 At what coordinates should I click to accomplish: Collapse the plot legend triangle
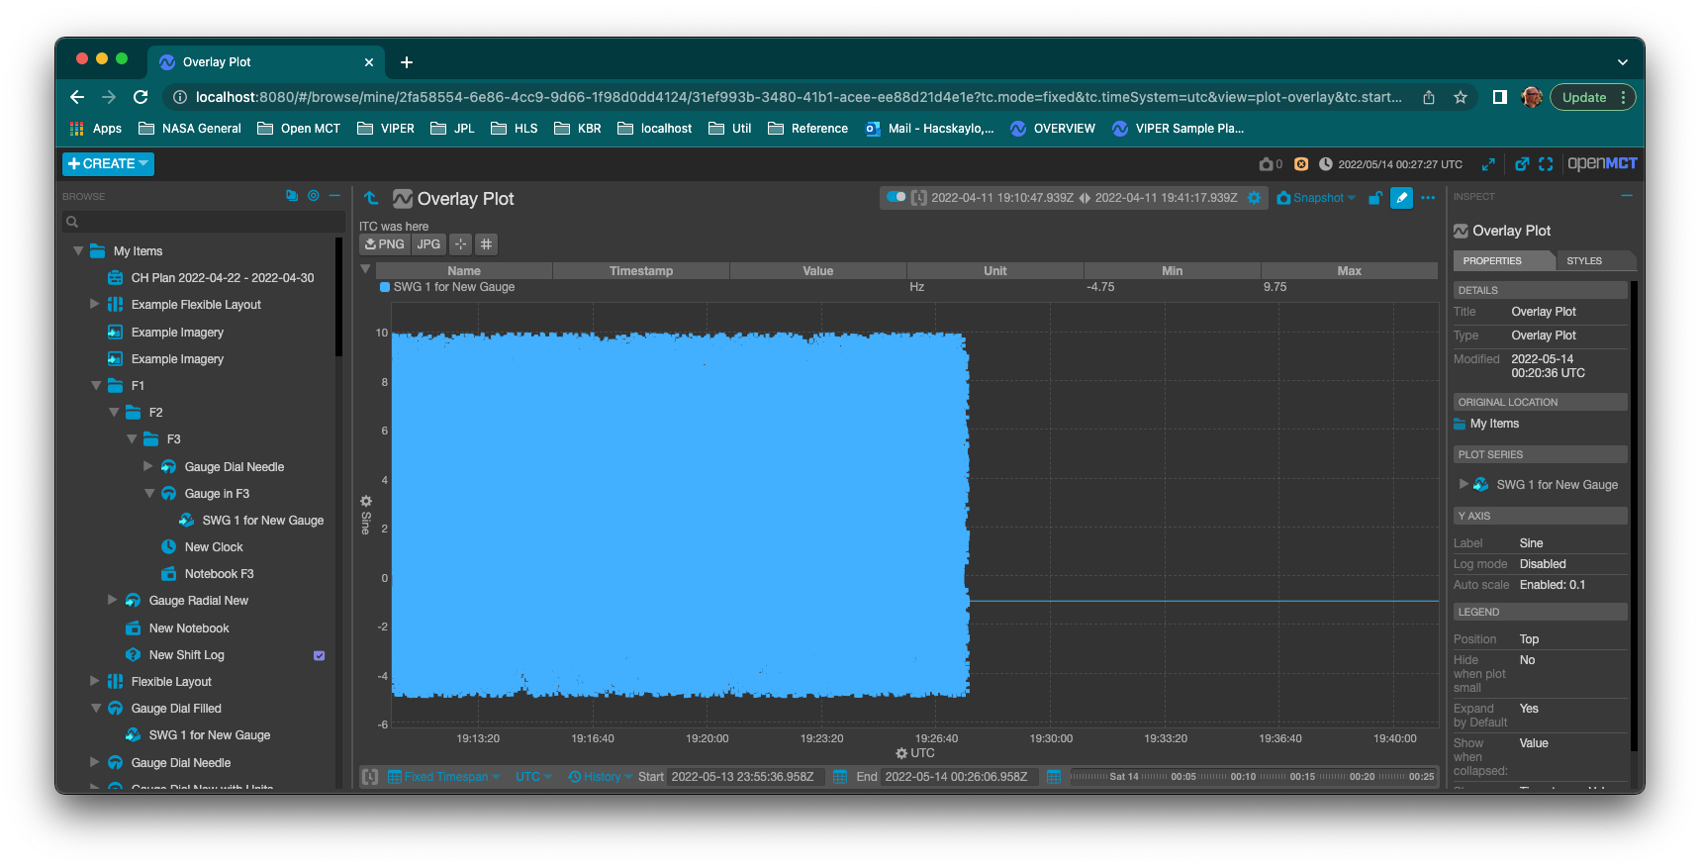(365, 269)
